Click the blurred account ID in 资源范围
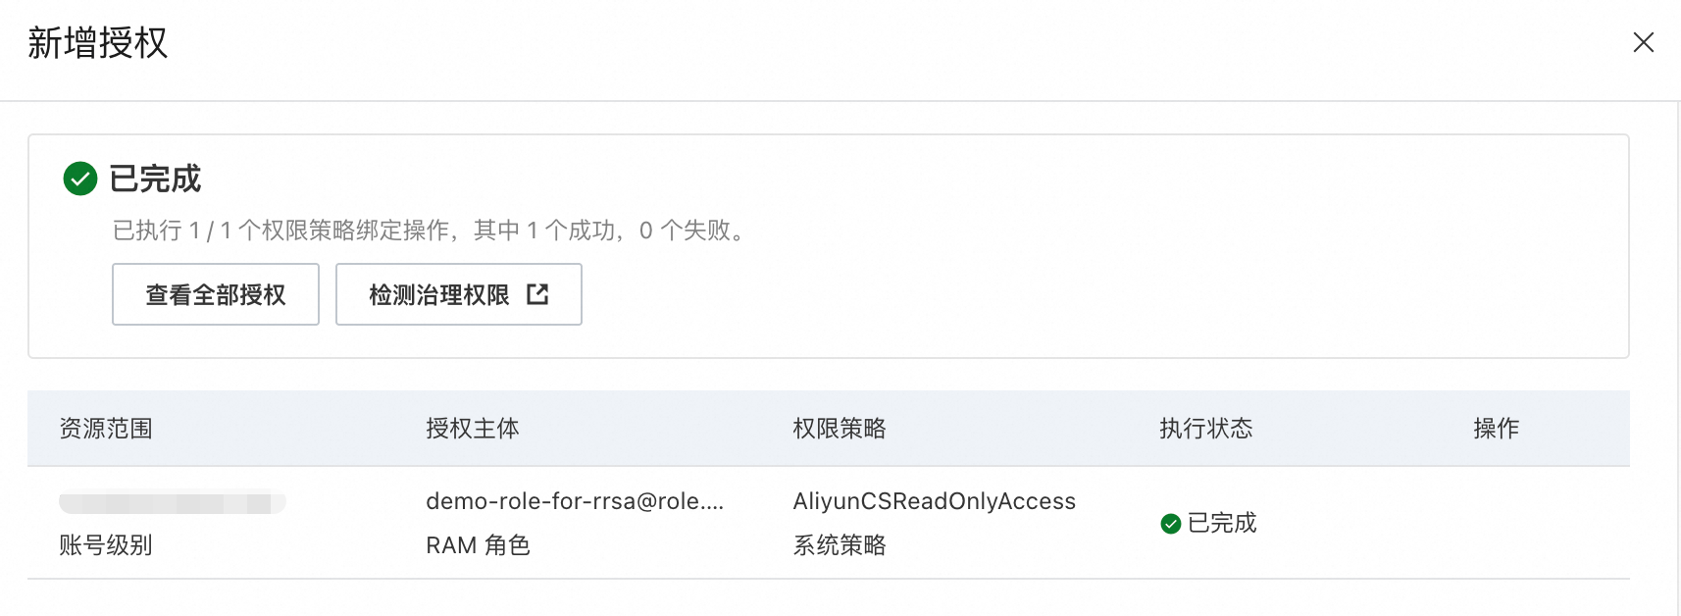Image resolution: width=1681 pixels, height=616 pixels. click(172, 503)
